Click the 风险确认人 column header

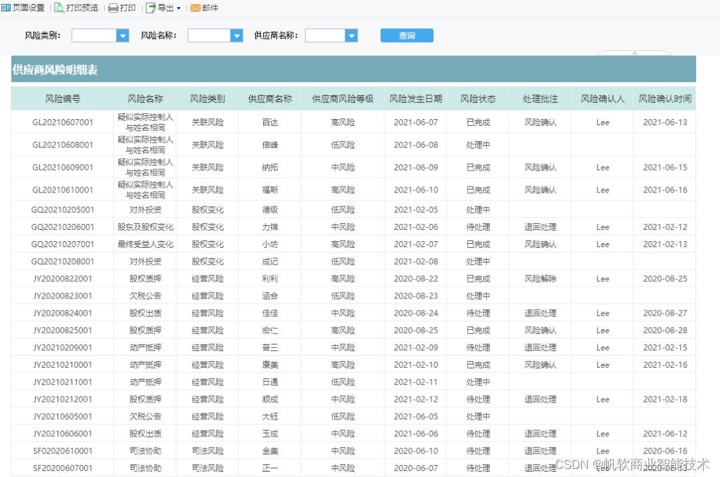point(603,99)
